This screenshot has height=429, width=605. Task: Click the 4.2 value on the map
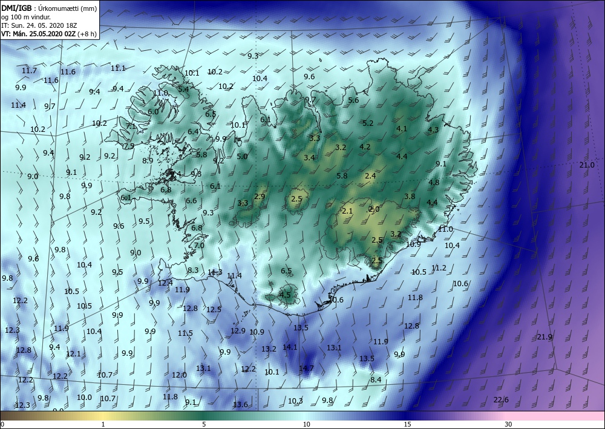[365, 146]
